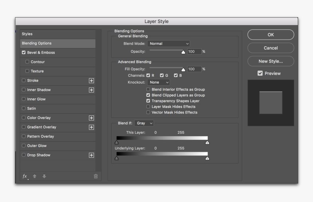Toggle the Preview checkbox
Screen dimensions: 313x202
click(260, 73)
